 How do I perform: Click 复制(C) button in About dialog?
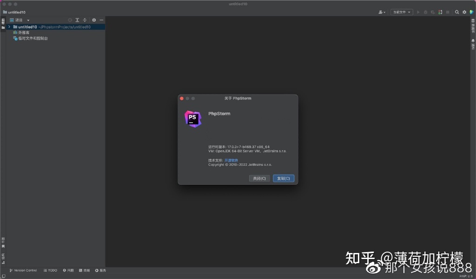click(x=284, y=178)
